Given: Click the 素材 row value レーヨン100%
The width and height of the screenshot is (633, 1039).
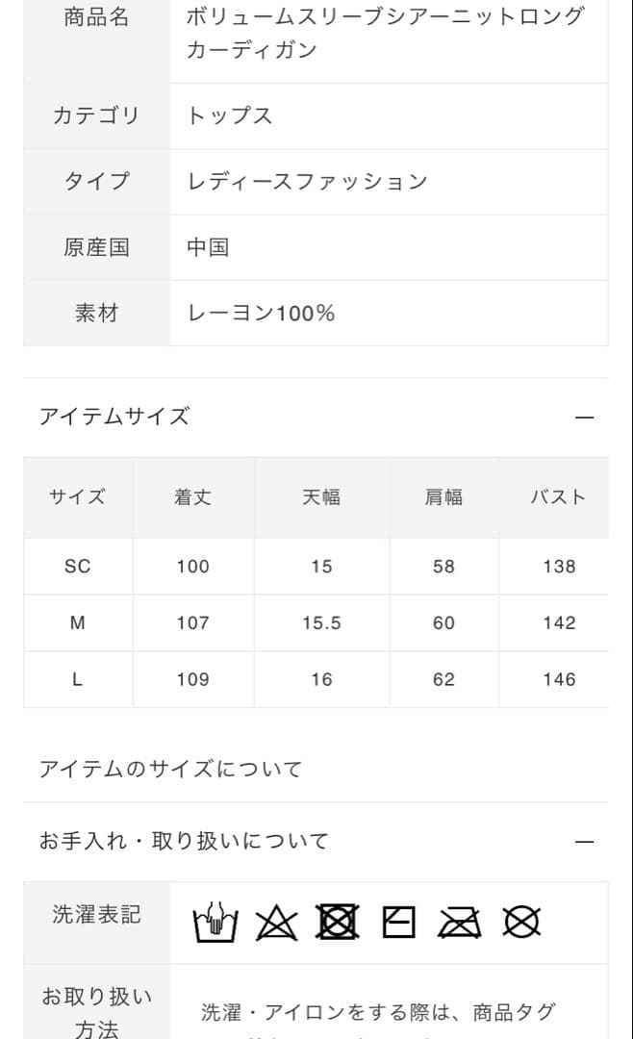Looking at the screenshot, I should (x=261, y=313).
